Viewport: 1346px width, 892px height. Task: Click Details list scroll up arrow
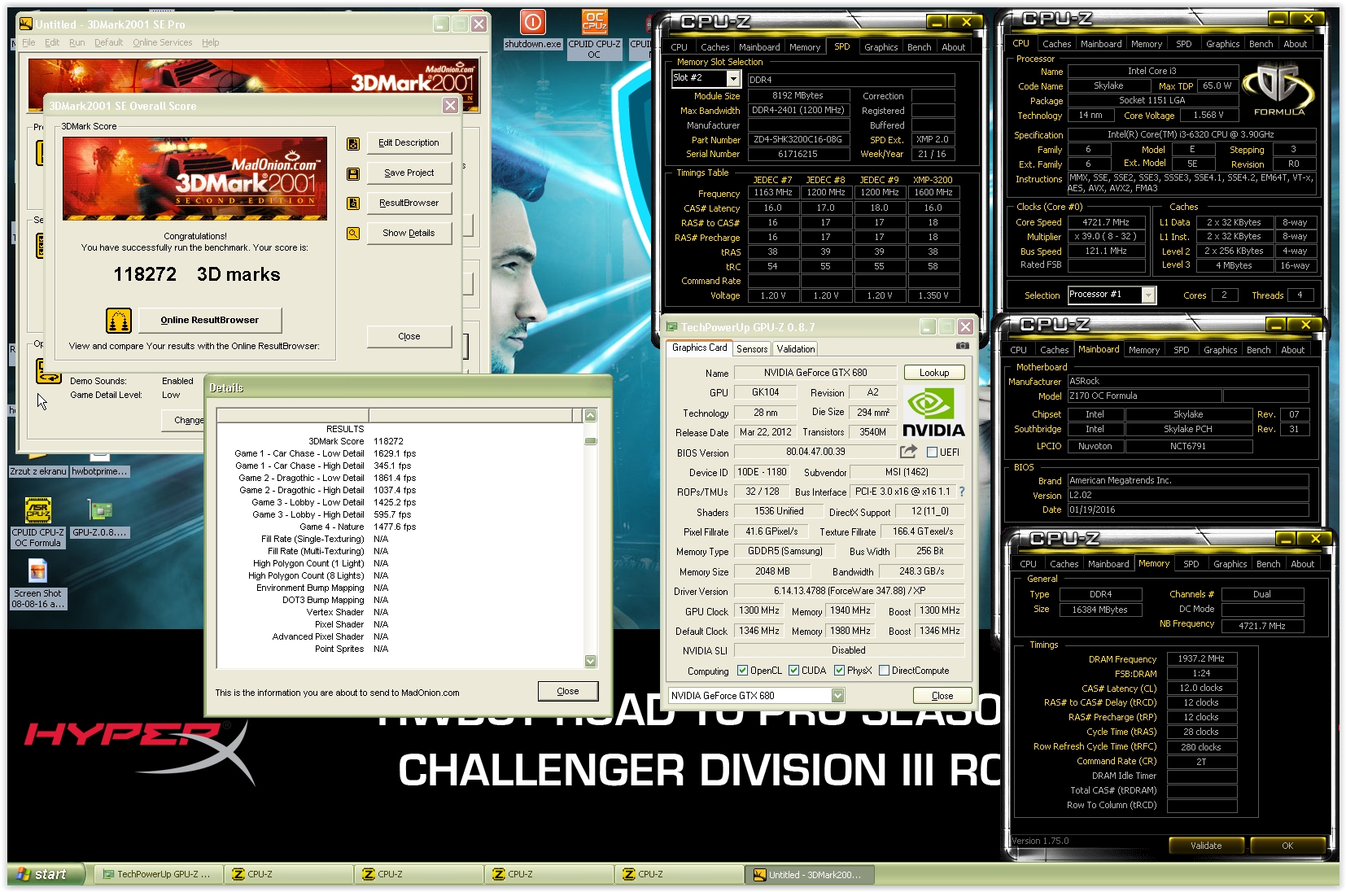click(x=591, y=416)
